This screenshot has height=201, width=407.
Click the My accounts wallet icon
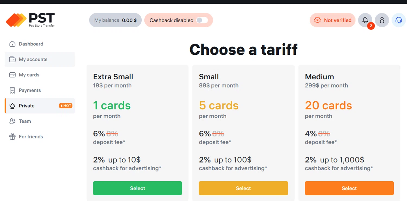click(12, 59)
